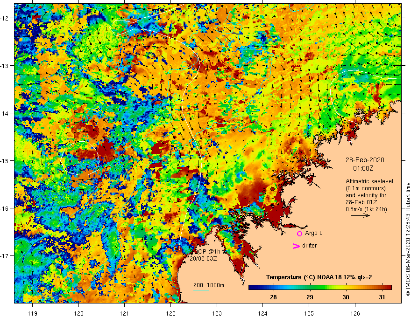Click the 31 value on temperature scale
The width and height of the screenshot is (411, 317).
[382, 297]
